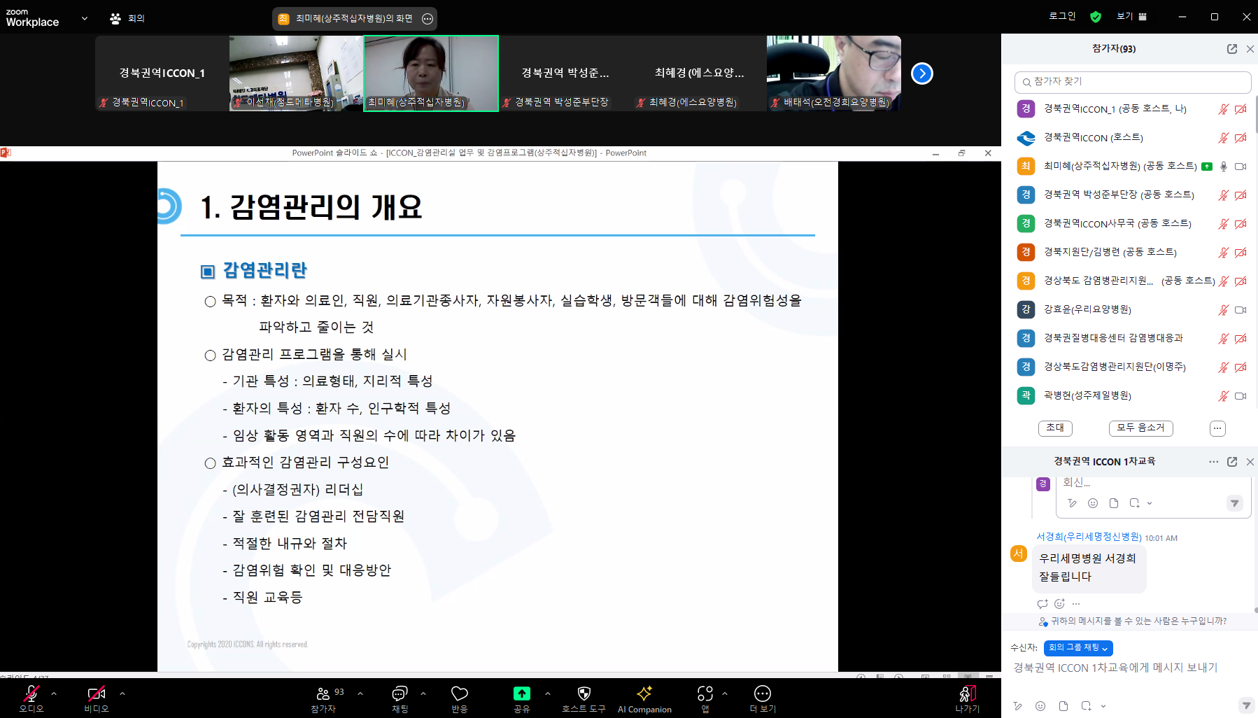Click the 로그인 sign-in button

[1062, 16]
